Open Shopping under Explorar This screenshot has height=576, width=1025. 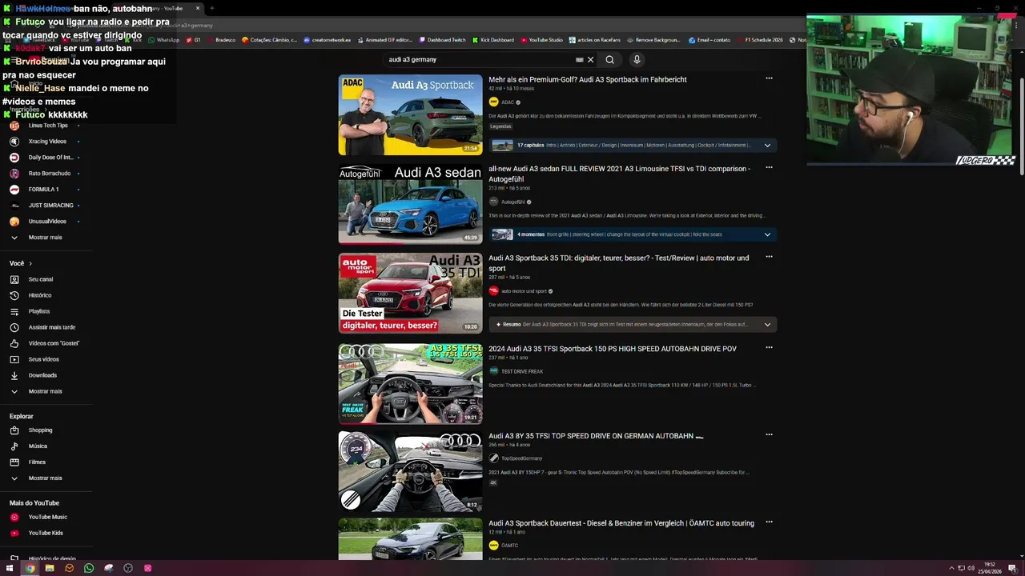[x=40, y=430]
